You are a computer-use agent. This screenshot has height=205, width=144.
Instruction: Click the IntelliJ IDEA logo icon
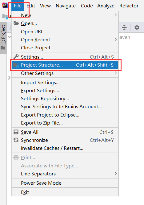point(5,6)
